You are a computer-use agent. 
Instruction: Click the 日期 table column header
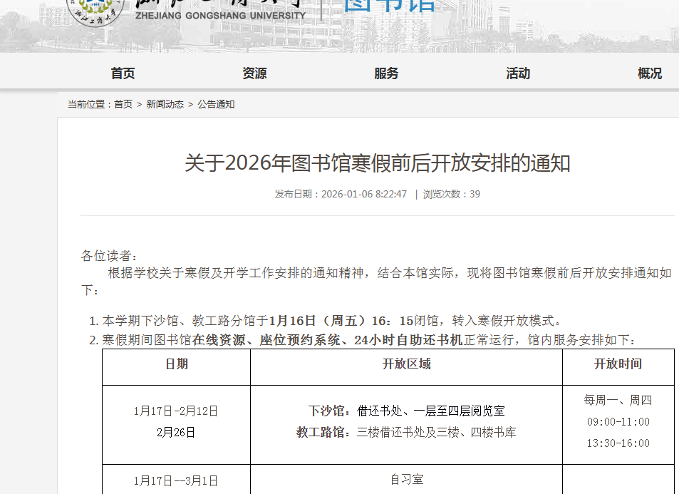tap(176, 364)
